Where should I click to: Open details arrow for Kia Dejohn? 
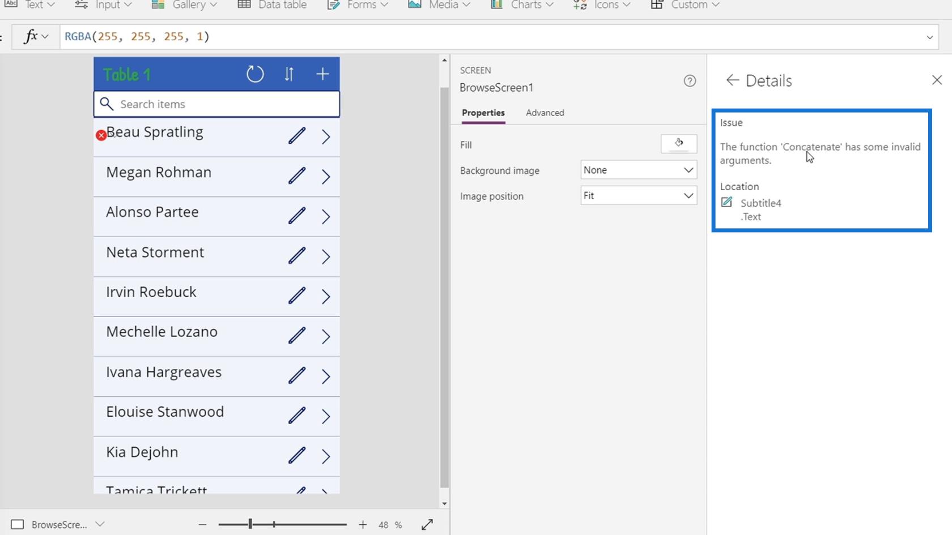326,456
